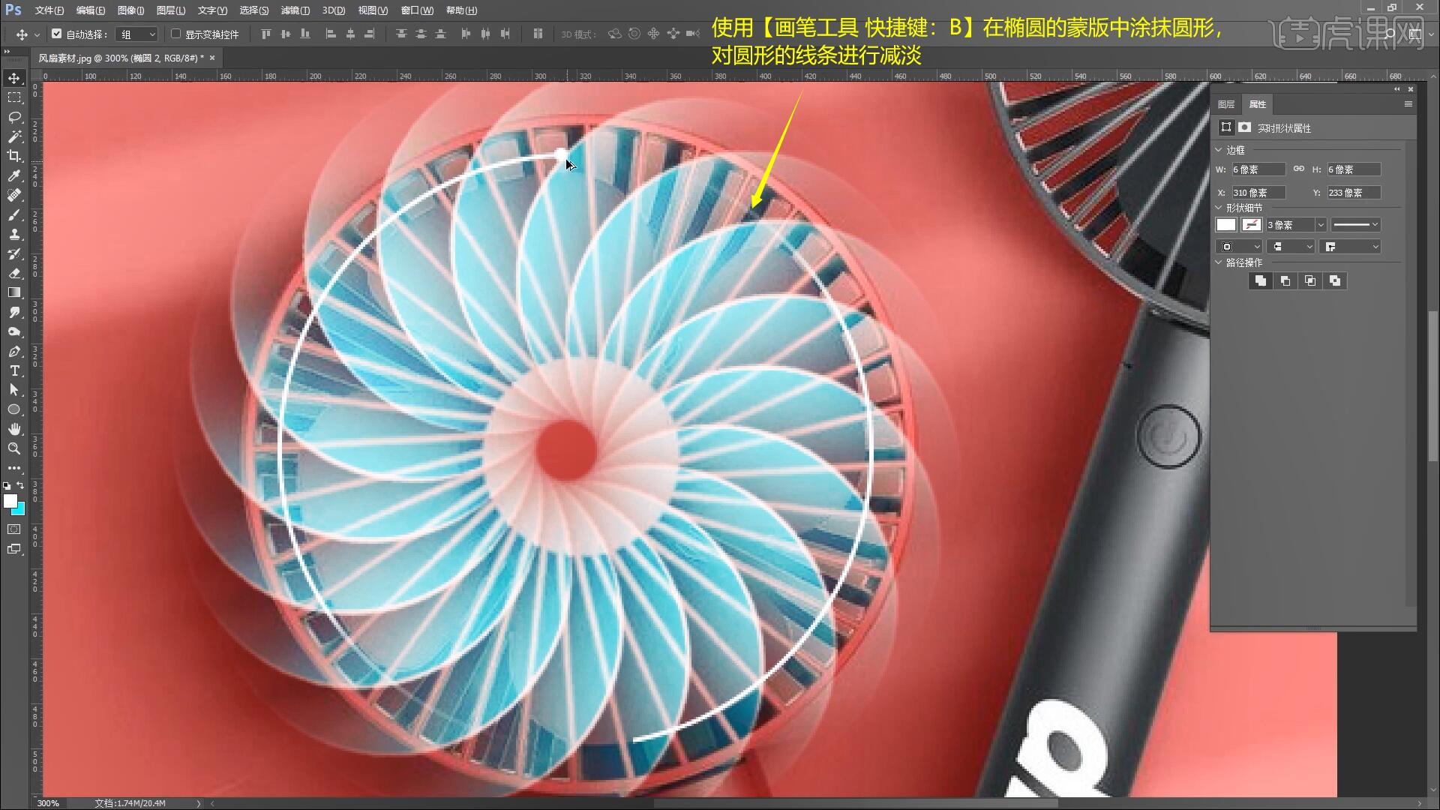Open the 图像 menu
Screen dimensions: 1440x810
(130, 10)
